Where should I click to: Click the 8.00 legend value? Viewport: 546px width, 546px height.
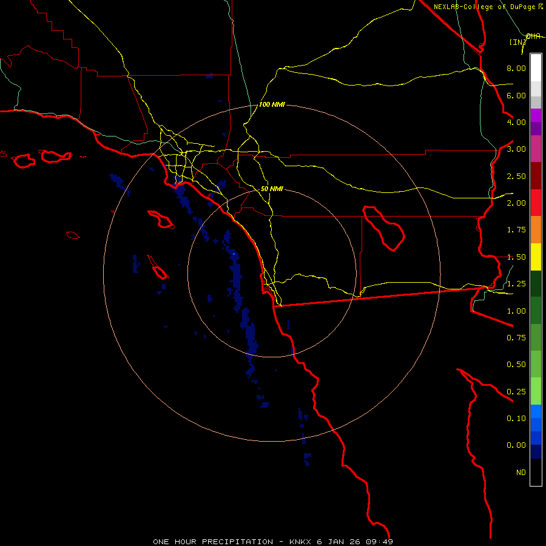coord(516,68)
